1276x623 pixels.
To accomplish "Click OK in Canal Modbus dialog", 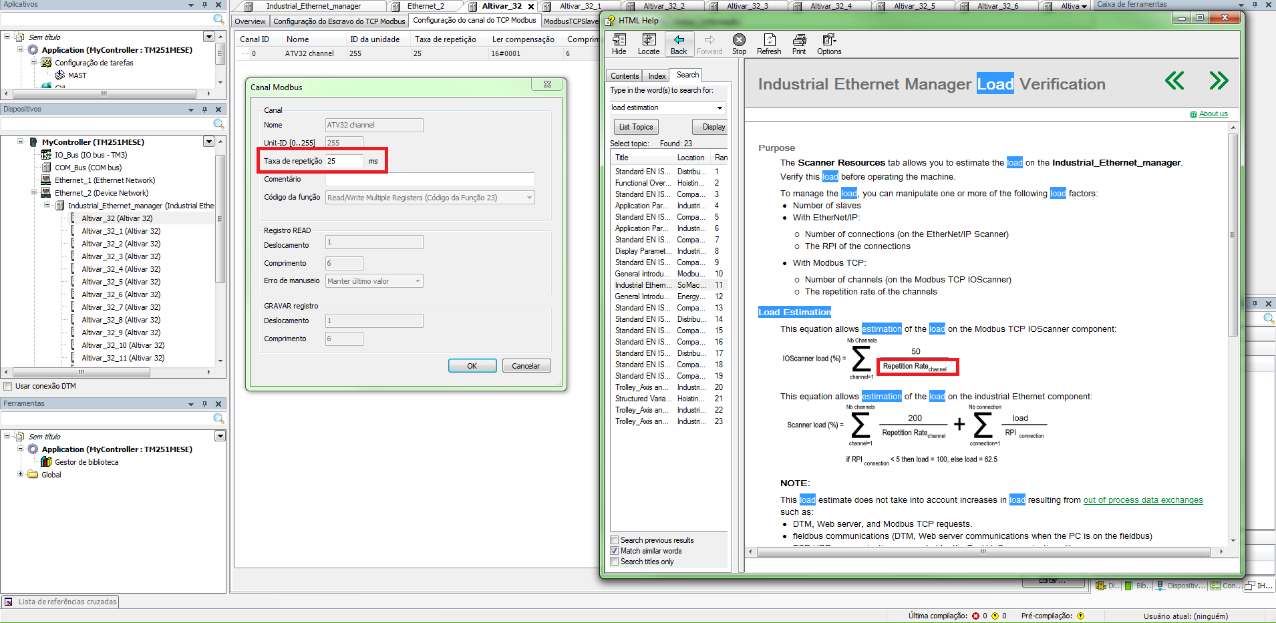I will 472,366.
